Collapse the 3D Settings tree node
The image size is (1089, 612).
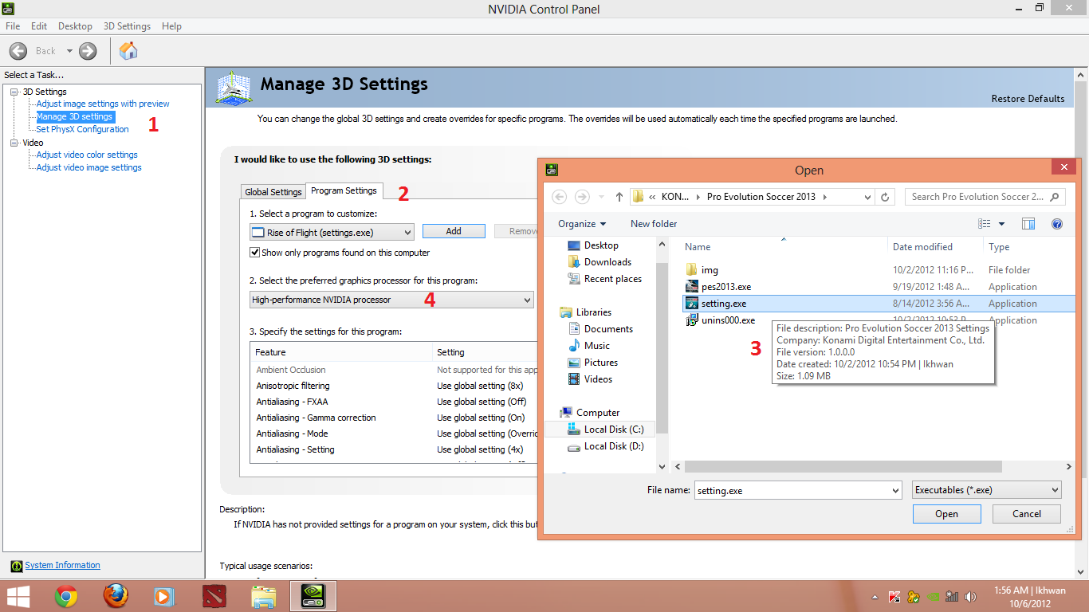pos(14,92)
